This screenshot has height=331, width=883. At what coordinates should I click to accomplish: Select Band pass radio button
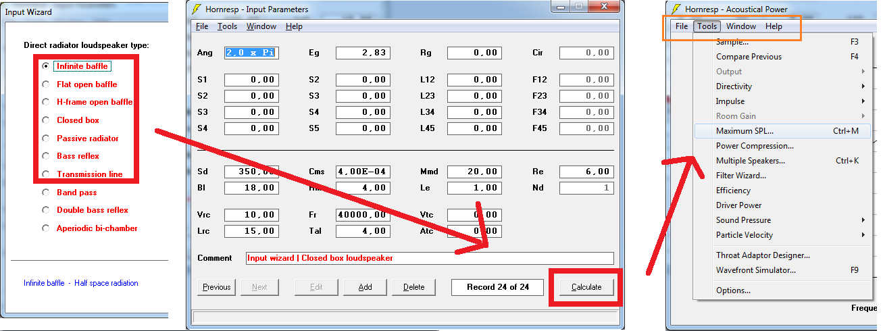coord(46,193)
